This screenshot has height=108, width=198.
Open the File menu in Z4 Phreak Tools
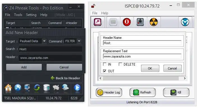pyautogui.click(x=8, y=15)
